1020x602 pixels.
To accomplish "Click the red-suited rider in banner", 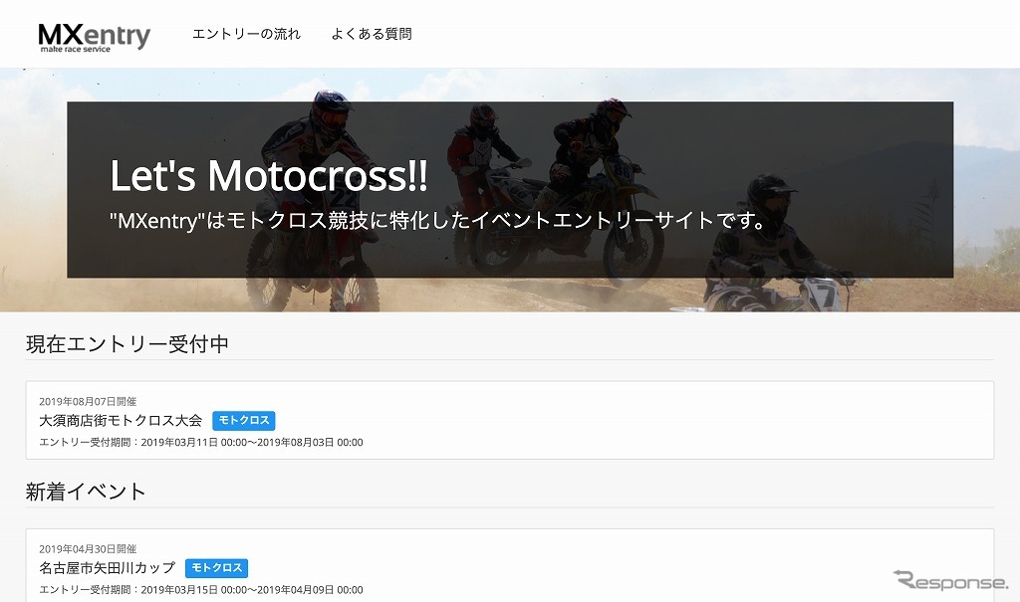I will pyautogui.click(x=480, y=144).
